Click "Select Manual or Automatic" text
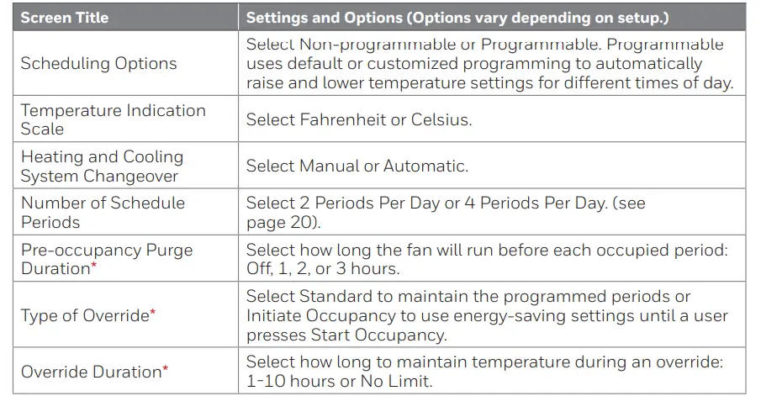The width and height of the screenshot is (761, 396). pos(357,166)
